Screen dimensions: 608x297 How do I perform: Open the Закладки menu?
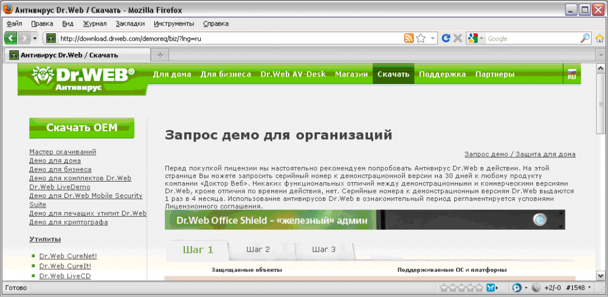click(x=130, y=24)
